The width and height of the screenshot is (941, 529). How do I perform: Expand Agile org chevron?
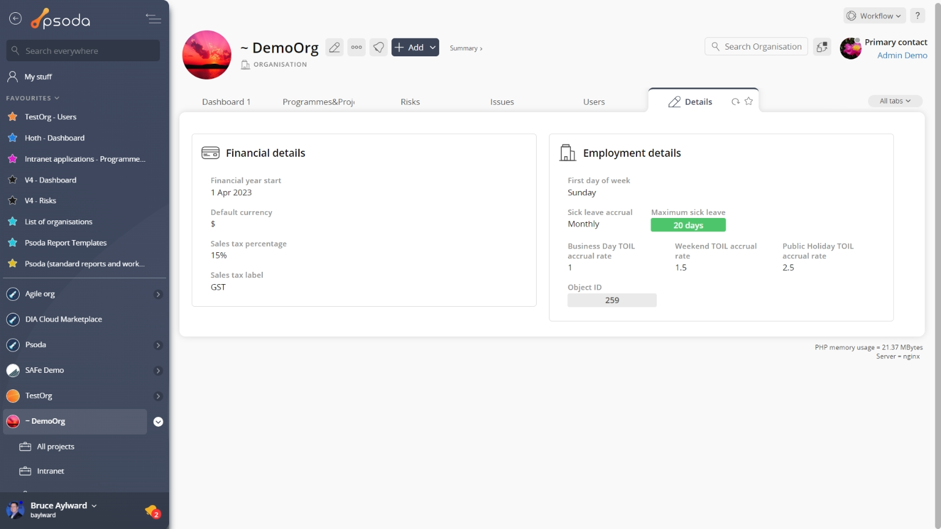tap(158, 295)
